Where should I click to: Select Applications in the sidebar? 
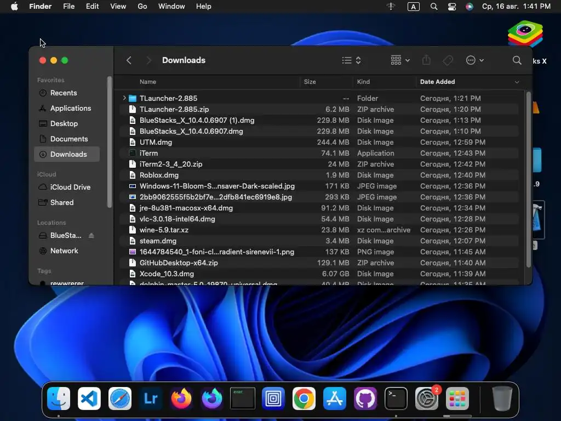(x=67, y=109)
